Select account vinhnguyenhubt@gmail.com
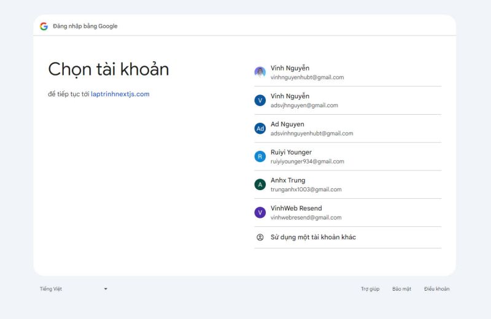The width and height of the screenshot is (491, 319). coord(307,77)
